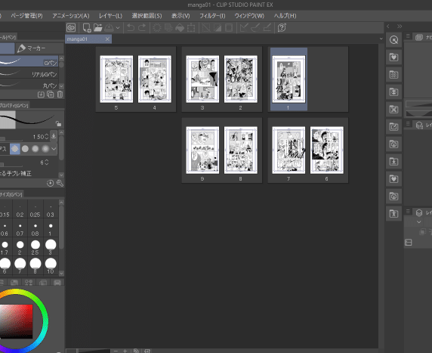Screen dimensions: 432x353
Task: Click the brush size stepper at 1.50
Action: [x=46, y=137]
